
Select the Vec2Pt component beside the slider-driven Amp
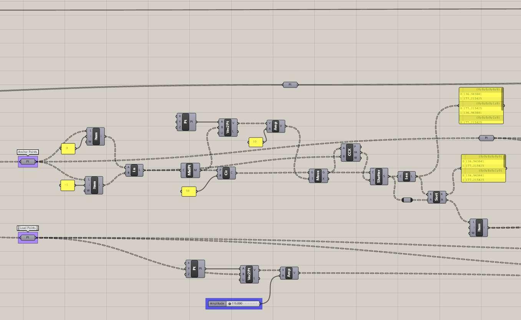point(250,274)
